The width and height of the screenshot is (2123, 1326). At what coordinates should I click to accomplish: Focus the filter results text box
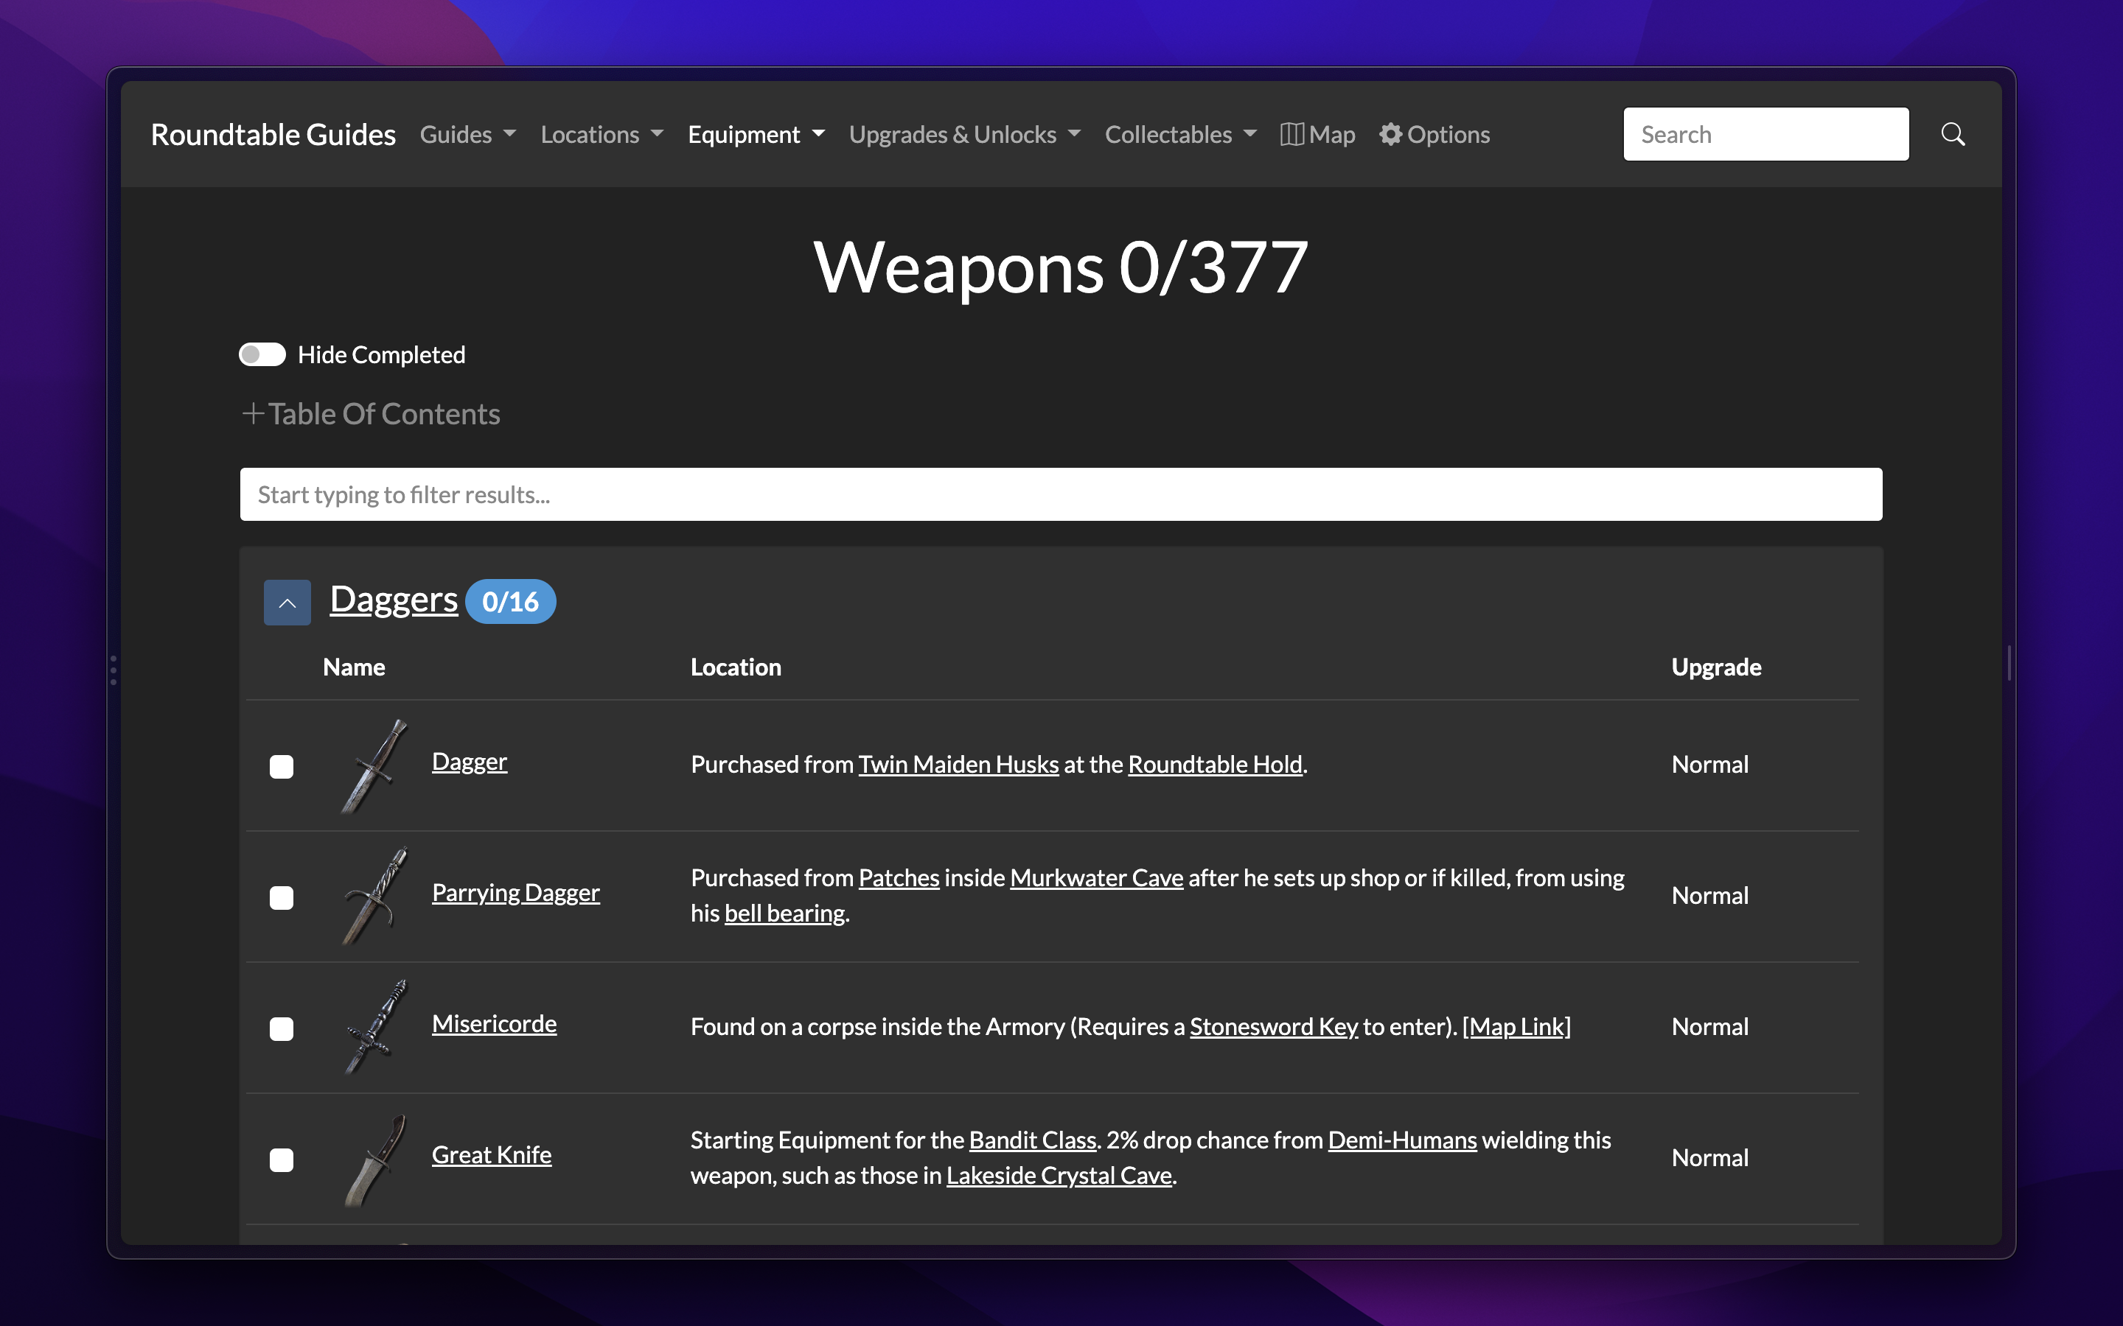1061,494
